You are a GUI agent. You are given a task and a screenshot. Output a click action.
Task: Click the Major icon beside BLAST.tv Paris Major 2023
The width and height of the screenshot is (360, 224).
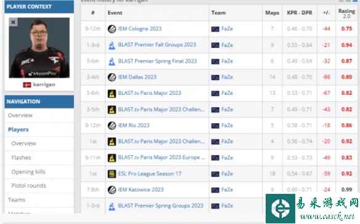[112, 94]
